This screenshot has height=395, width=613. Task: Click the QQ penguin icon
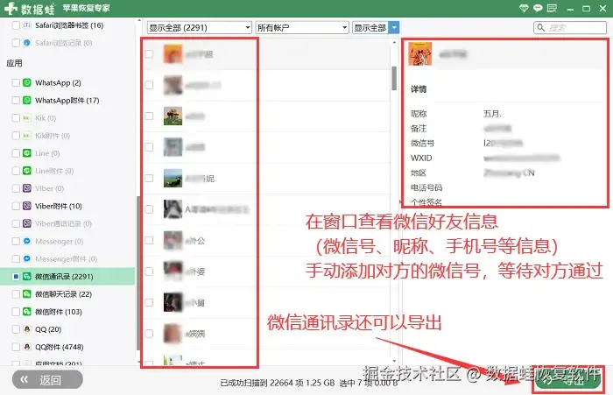pyautogui.click(x=27, y=329)
